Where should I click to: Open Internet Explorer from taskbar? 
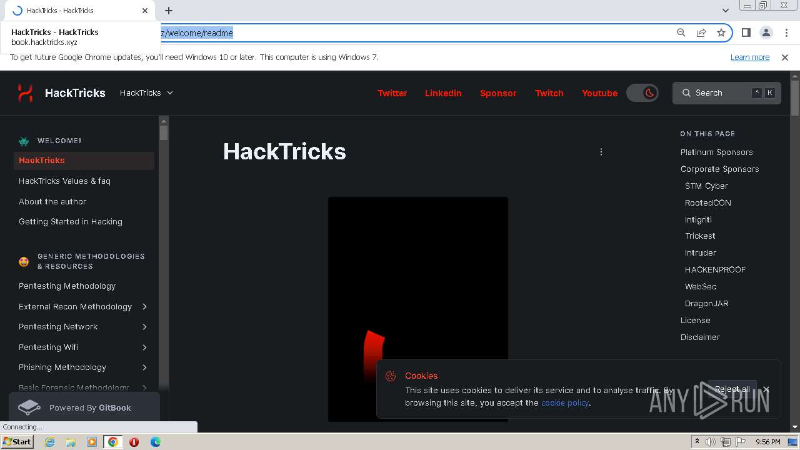click(49, 442)
